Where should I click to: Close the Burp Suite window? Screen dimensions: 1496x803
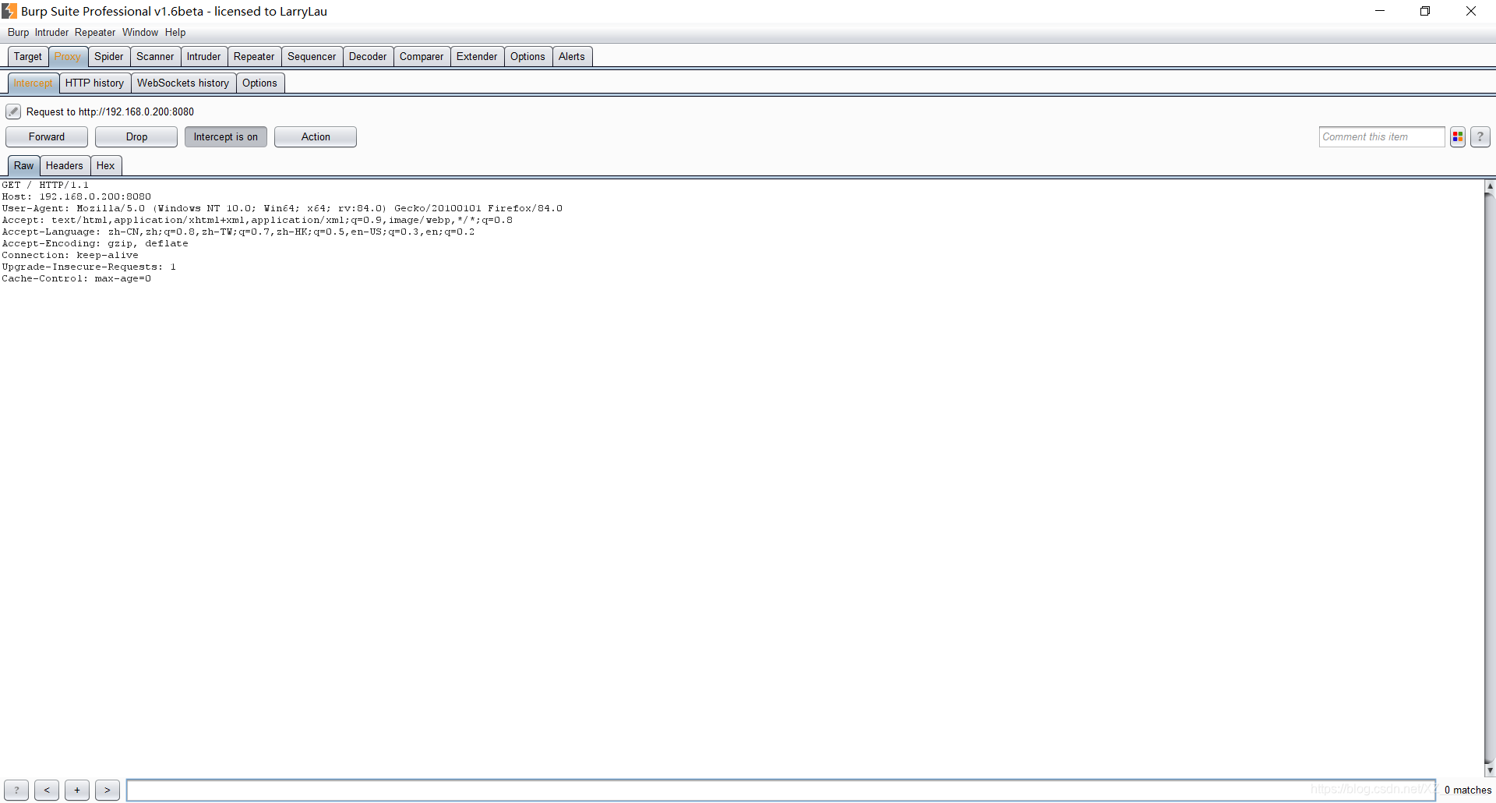[x=1471, y=11]
